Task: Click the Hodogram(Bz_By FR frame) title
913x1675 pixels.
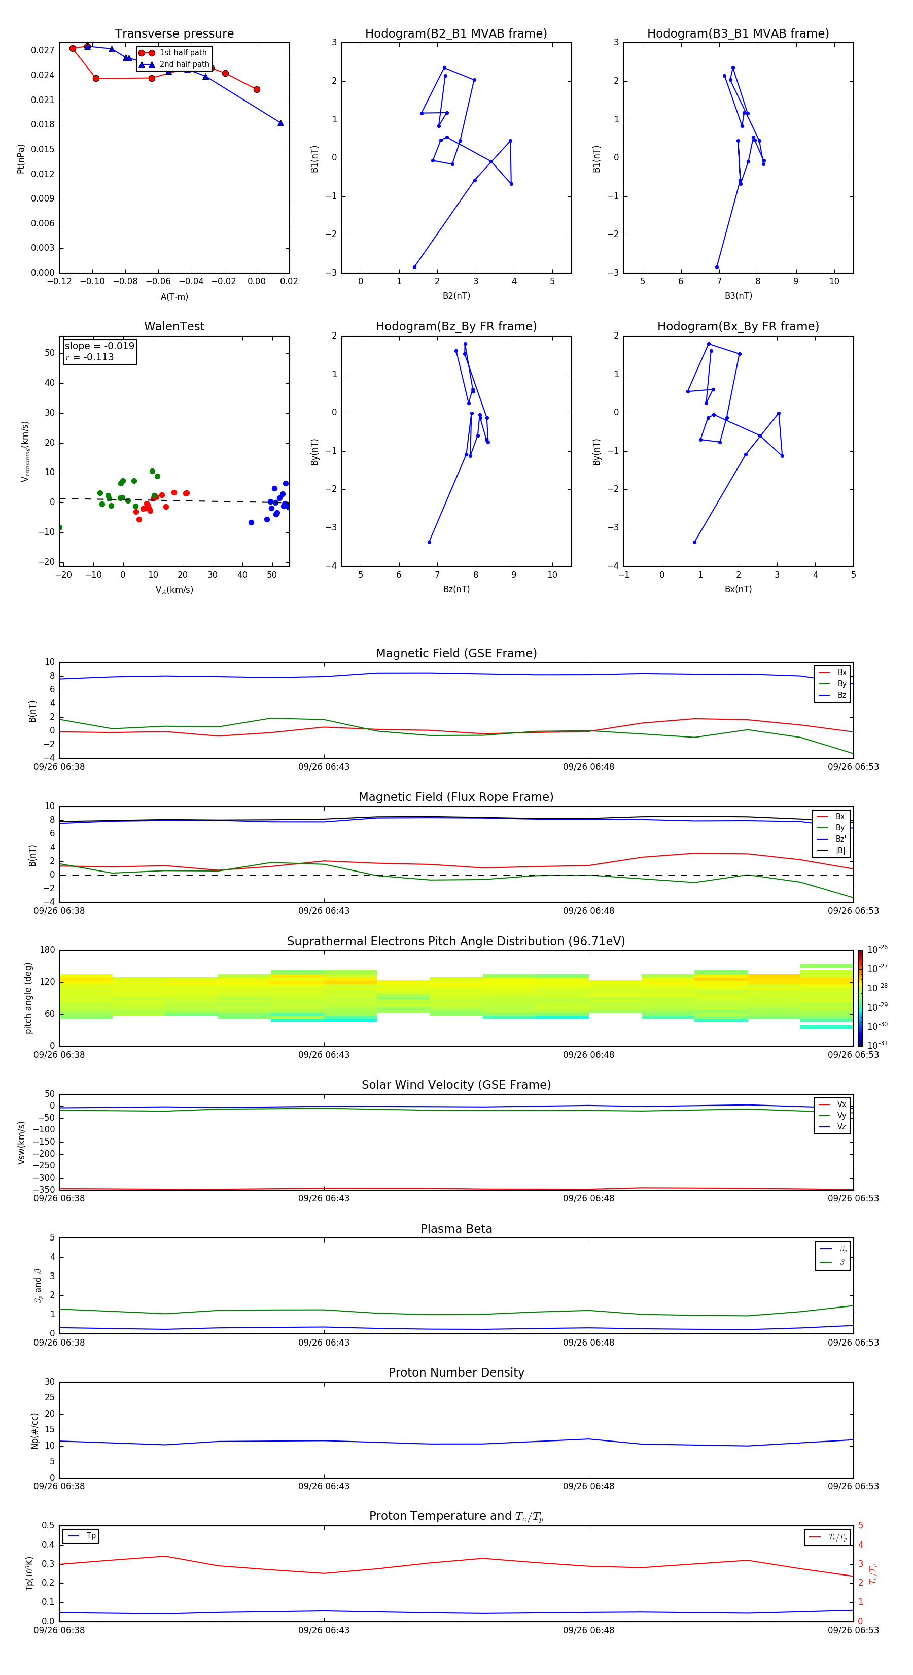Action: (x=455, y=326)
